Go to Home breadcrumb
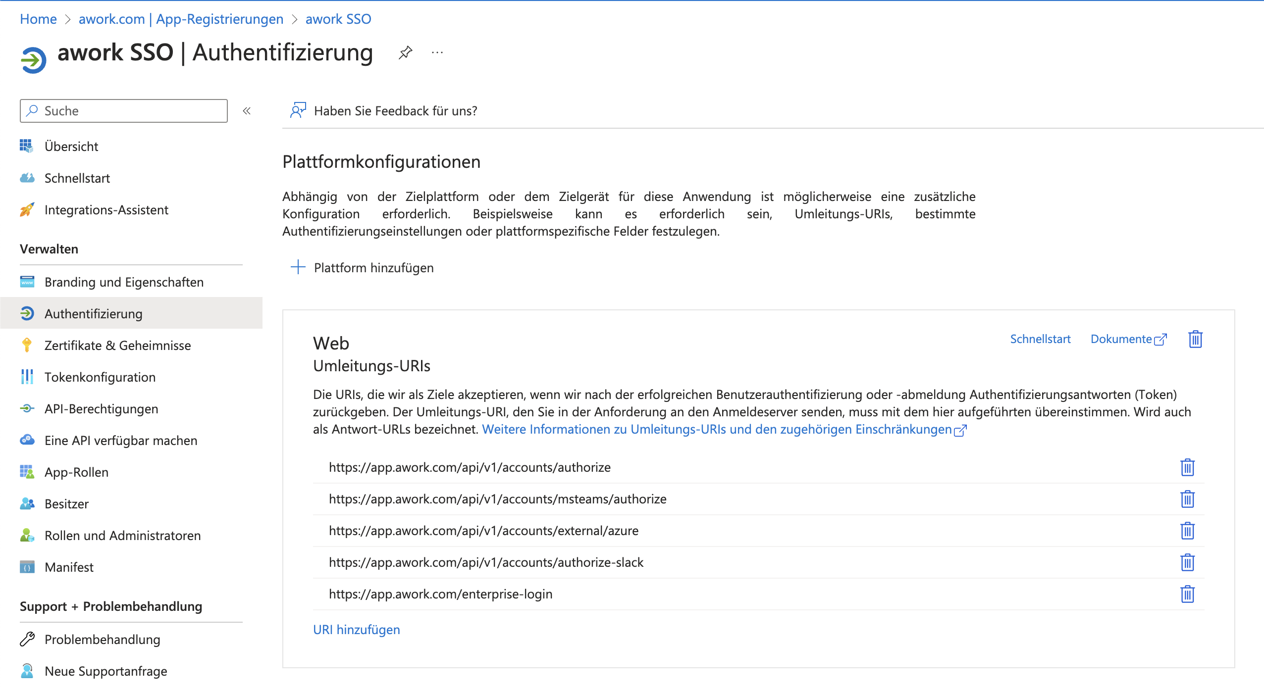Screen dimensions: 1264x693 coord(38,19)
